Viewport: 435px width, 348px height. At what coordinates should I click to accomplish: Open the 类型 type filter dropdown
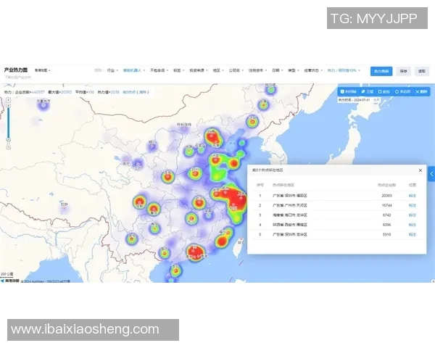(x=293, y=70)
